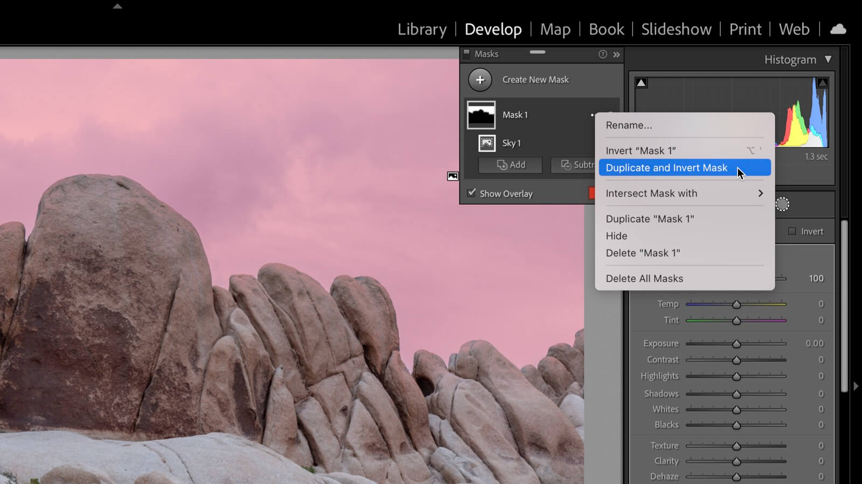The image size is (862, 484).
Task: Click the Exposure slider handle
Action: (736, 344)
